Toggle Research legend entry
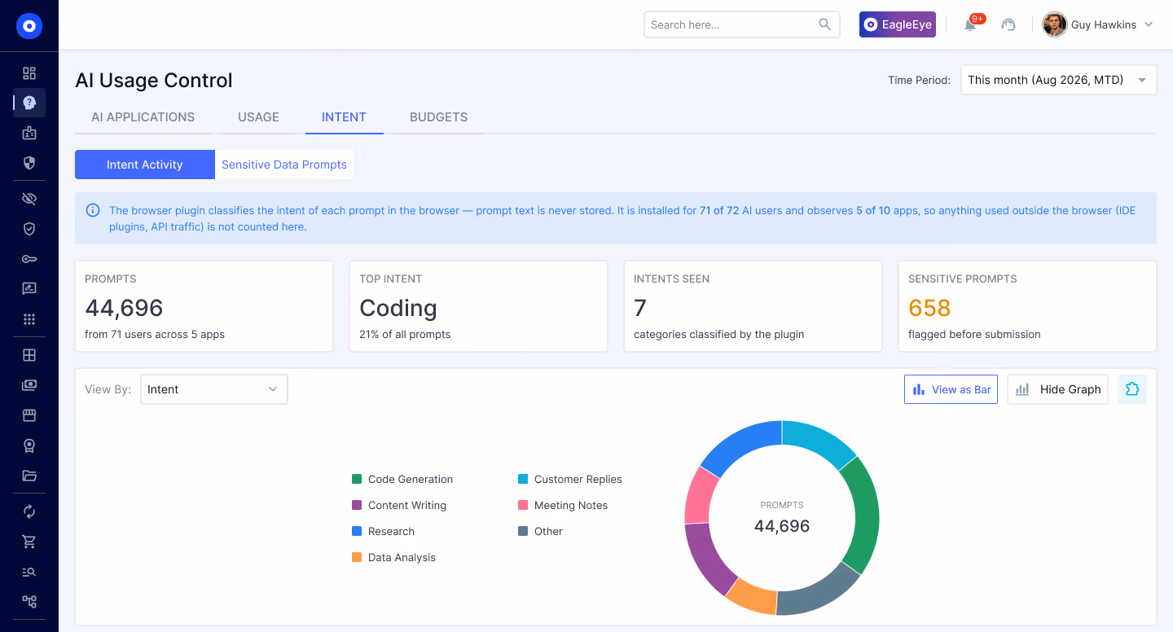Image resolution: width=1173 pixels, height=632 pixels. [383, 531]
